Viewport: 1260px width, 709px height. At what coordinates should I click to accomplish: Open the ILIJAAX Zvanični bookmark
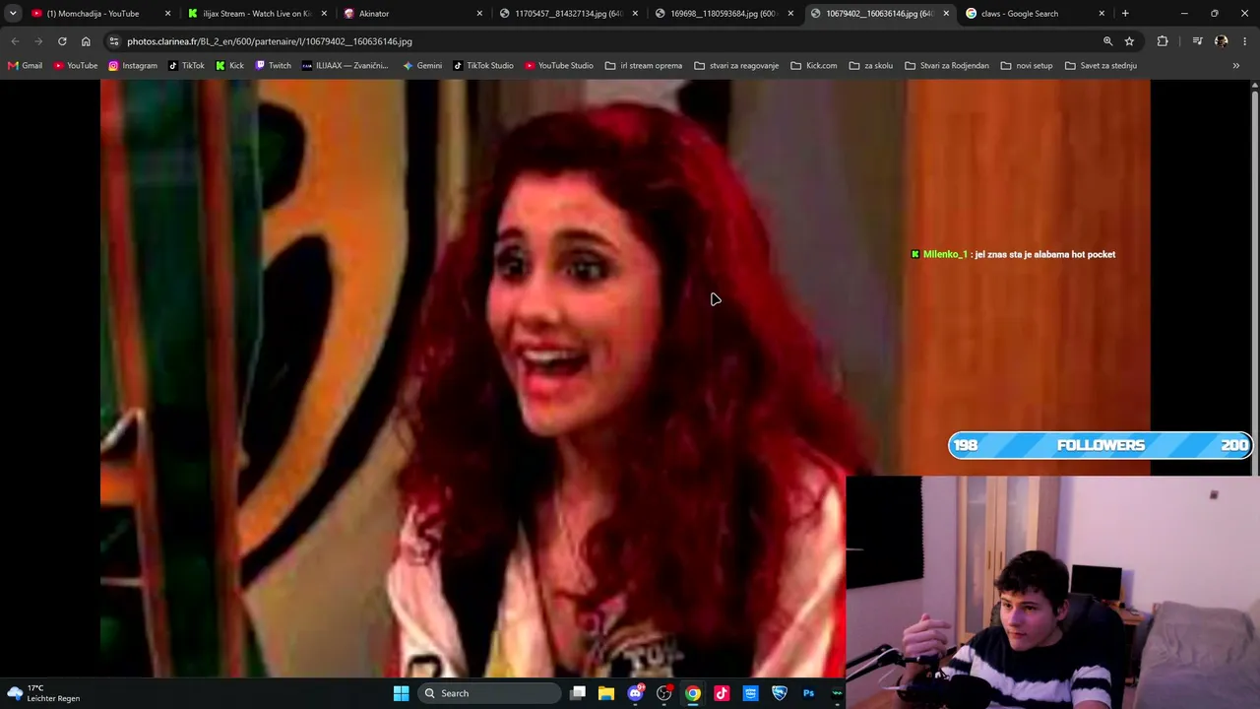[345, 66]
